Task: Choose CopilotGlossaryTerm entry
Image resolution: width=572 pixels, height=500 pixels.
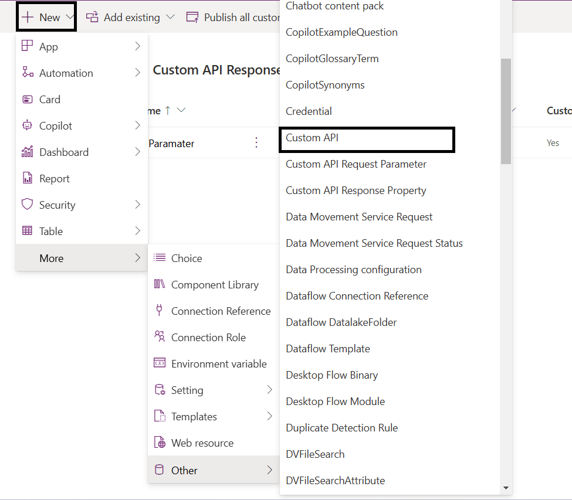Action: [332, 59]
